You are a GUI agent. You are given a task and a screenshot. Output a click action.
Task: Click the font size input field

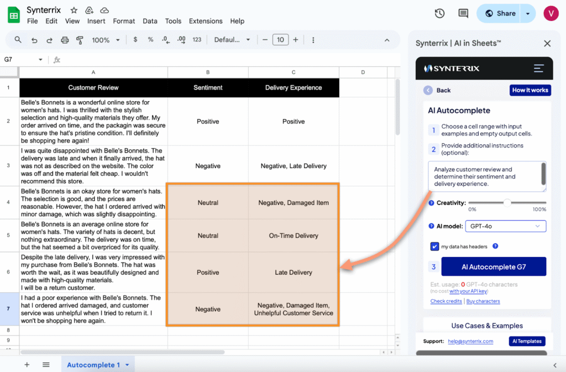coord(280,40)
